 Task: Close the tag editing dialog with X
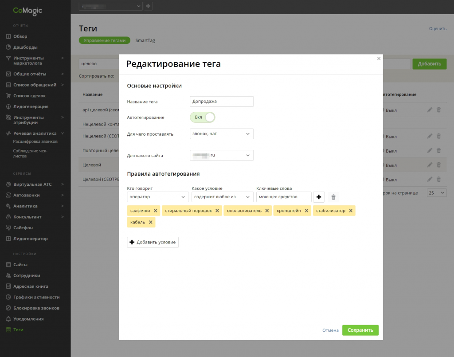[x=379, y=59]
